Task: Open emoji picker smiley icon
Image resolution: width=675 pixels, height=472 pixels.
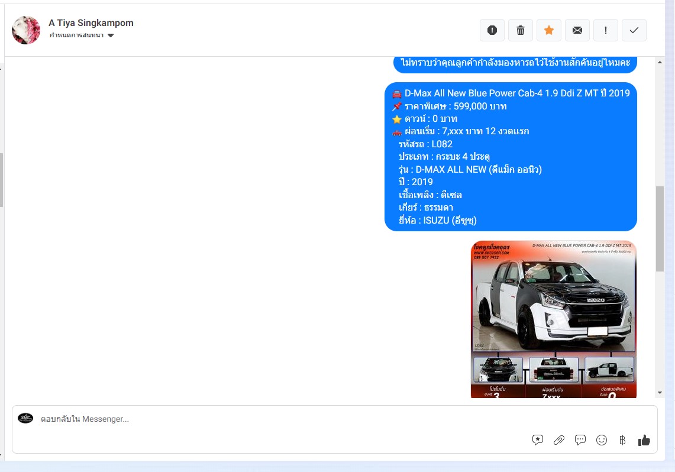Action: click(x=602, y=439)
